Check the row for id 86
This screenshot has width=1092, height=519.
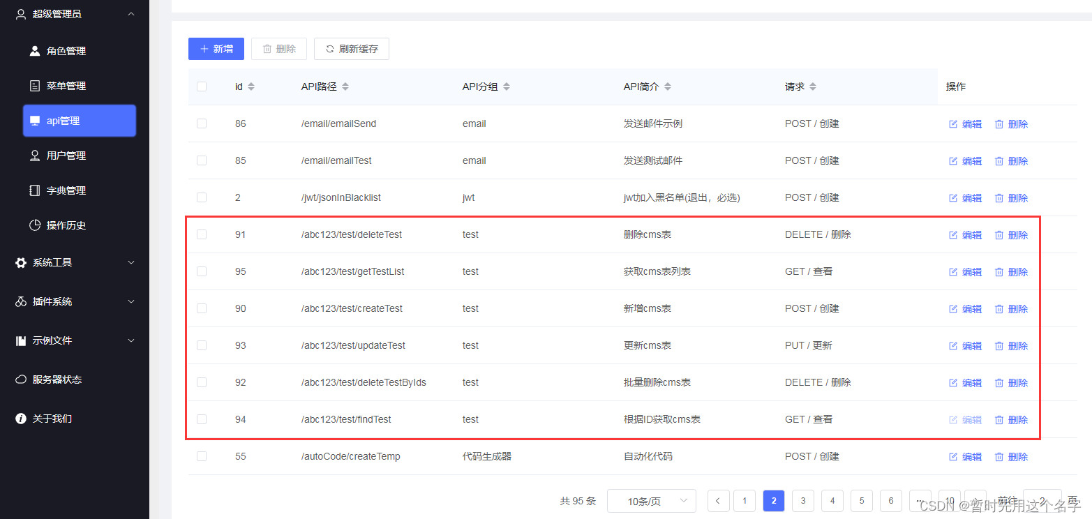202,123
